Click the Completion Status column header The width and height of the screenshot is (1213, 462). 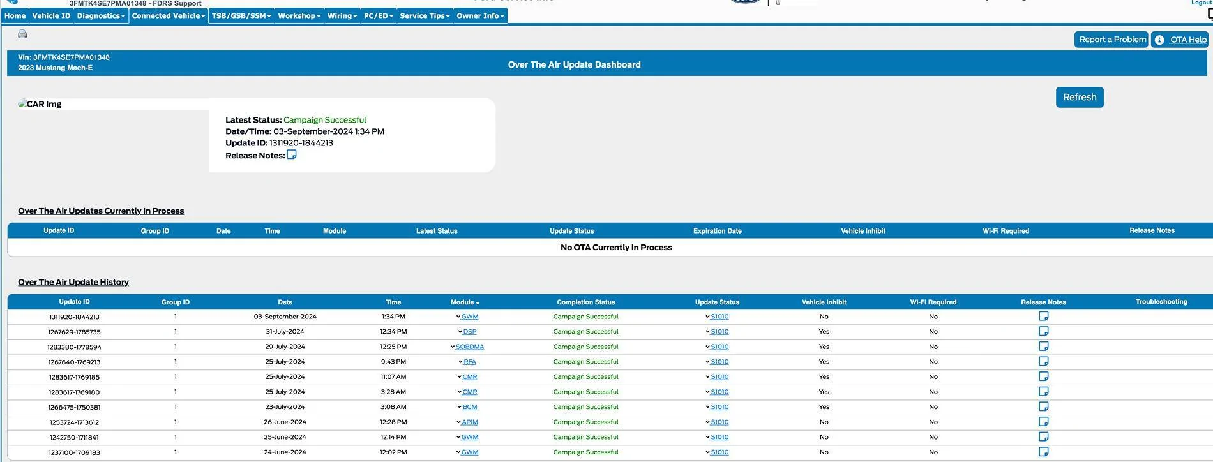click(x=585, y=302)
